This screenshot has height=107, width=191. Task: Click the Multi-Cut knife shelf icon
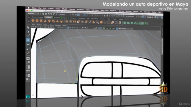point(90,22)
